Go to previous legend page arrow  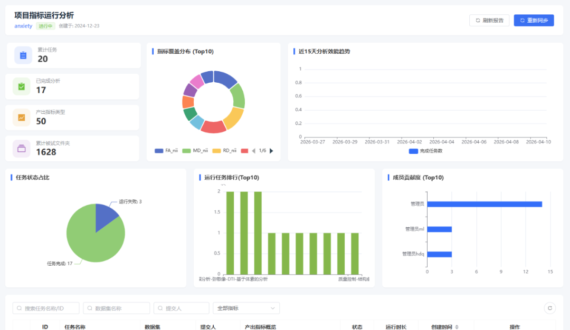(x=253, y=151)
